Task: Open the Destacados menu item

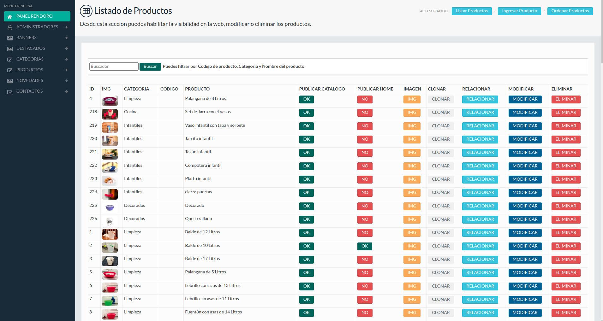Action: coord(37,49)
